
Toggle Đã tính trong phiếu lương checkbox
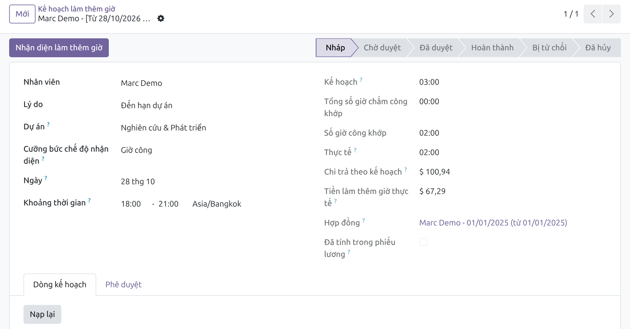point(423,242)
